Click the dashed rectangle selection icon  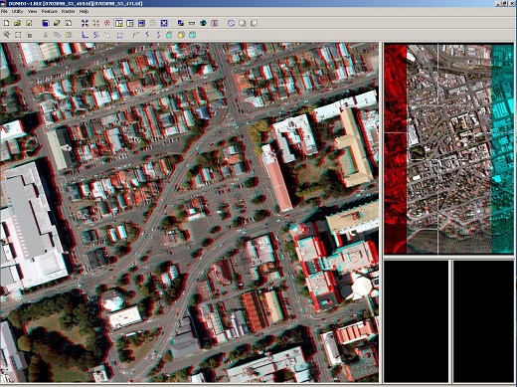pos(18,35)
